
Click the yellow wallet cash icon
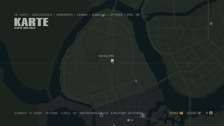(x=181, y=113)
